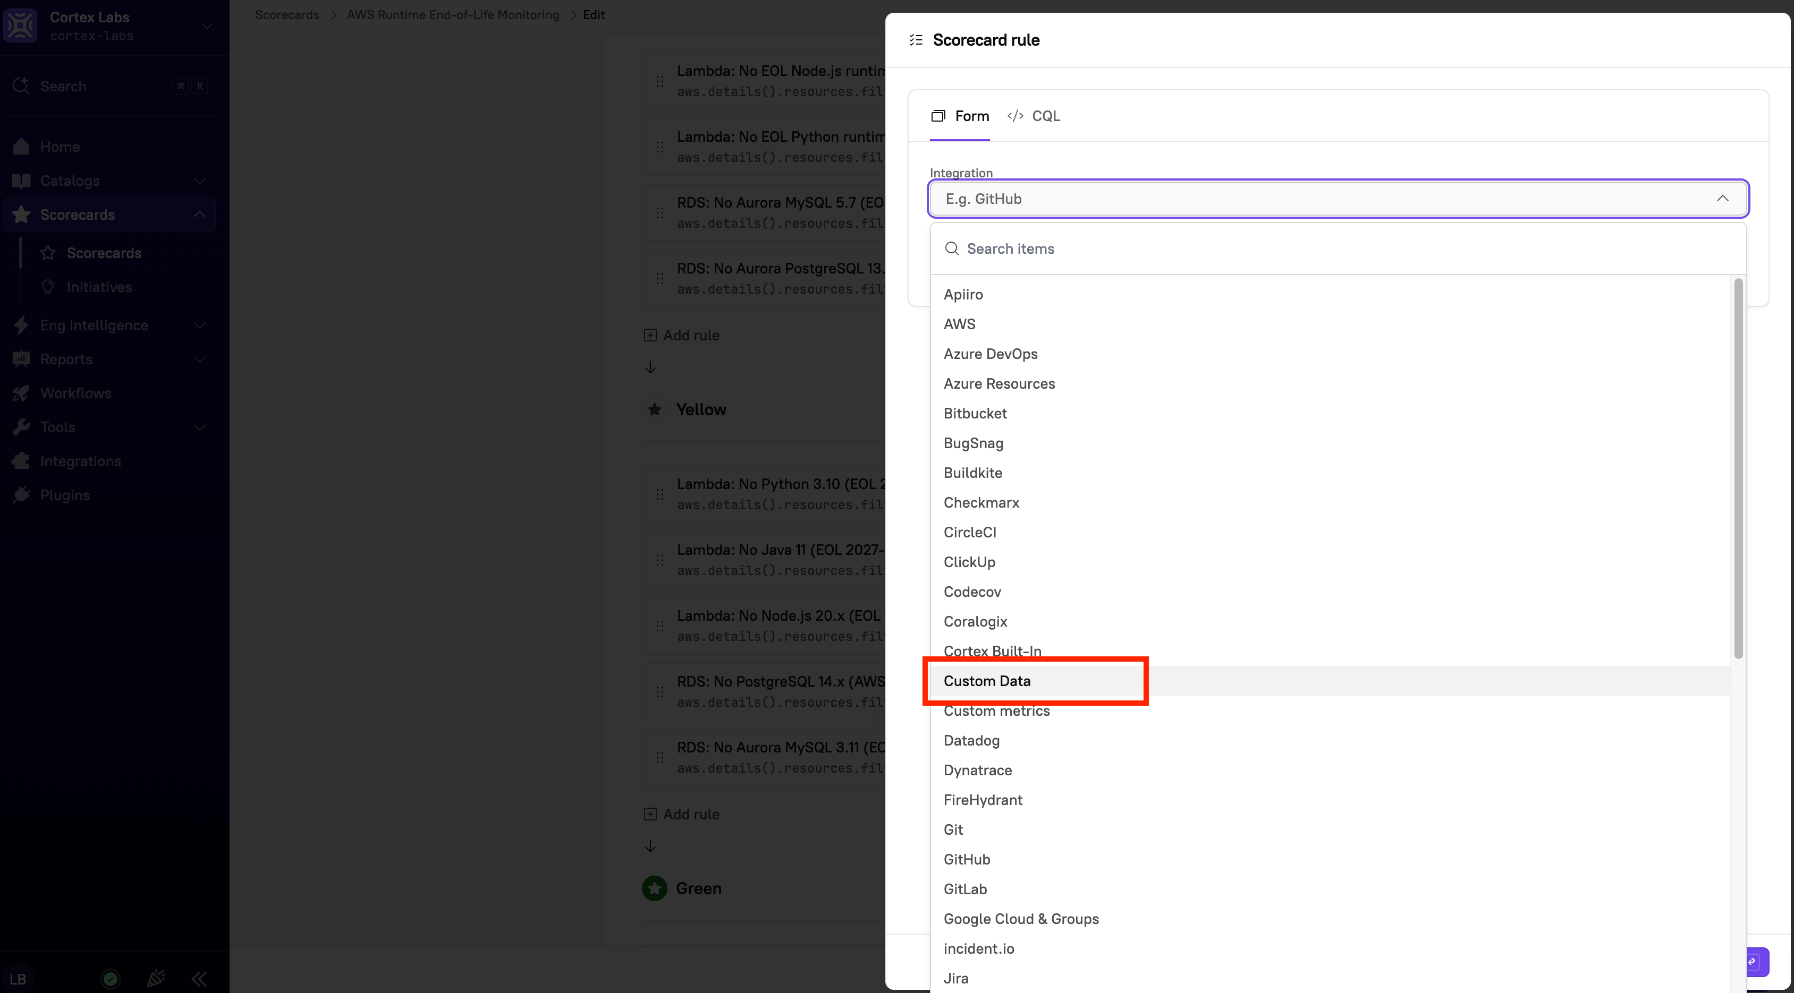Choose Bitbucket from the list
Viewport: 1794px width, 993px height.
pos(1330,413)
